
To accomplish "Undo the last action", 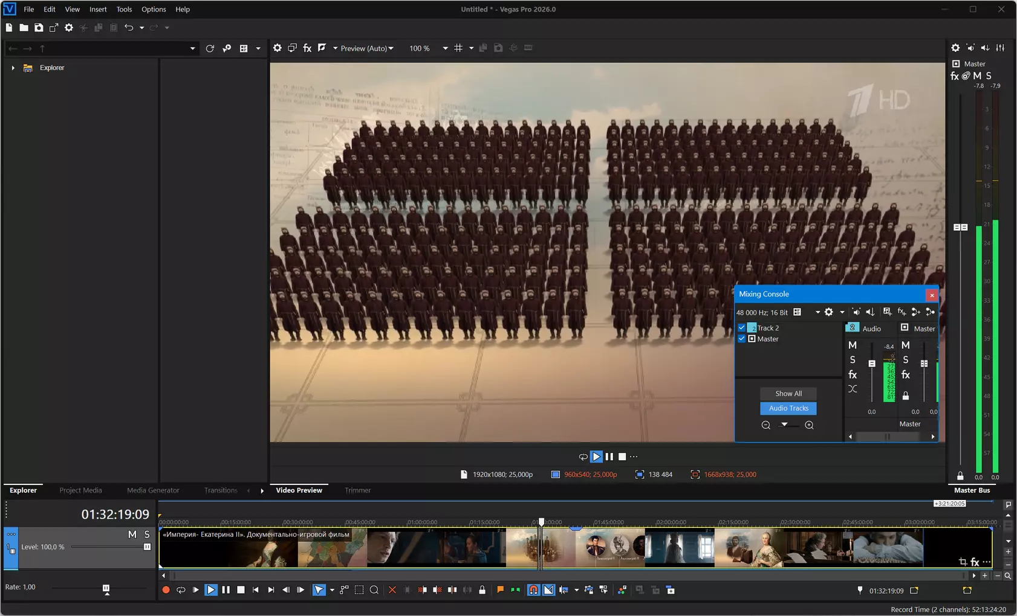I will point(129,28).
